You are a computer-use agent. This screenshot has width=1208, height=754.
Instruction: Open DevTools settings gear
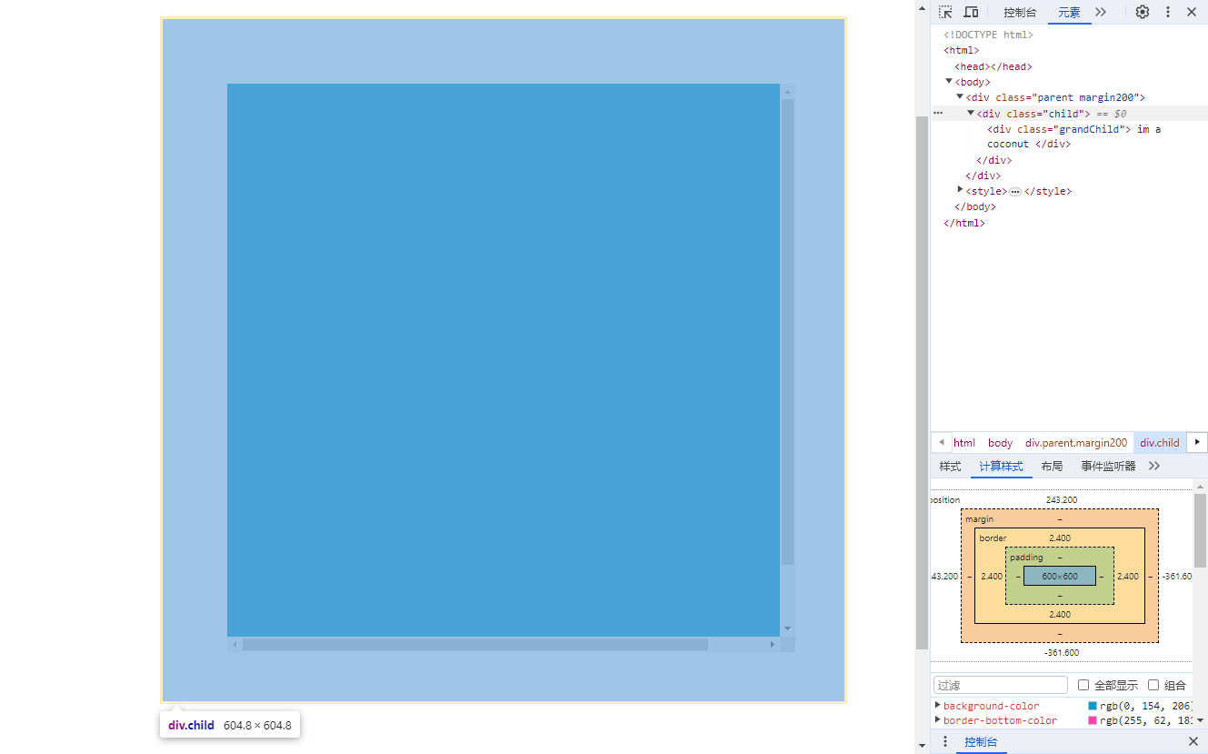pos(1143,12)
